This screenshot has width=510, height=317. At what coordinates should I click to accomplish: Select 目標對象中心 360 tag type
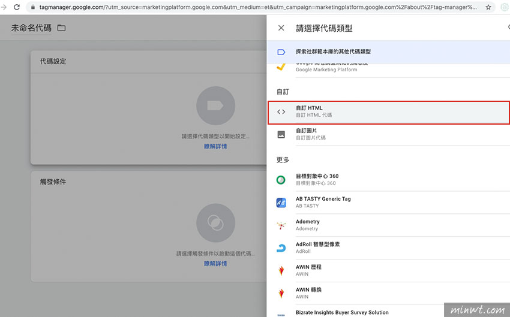coord(388,180)
